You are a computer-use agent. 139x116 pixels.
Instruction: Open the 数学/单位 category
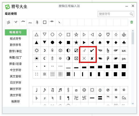click(16, 51)
